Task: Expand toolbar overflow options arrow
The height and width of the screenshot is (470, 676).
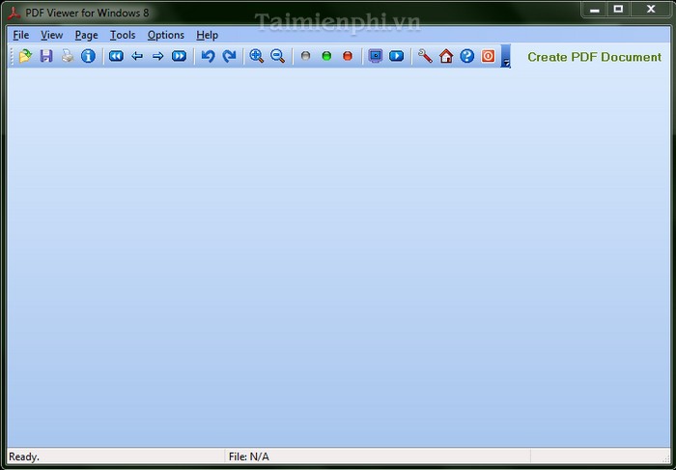Action: pyautogui.click(x=506, y=56)
